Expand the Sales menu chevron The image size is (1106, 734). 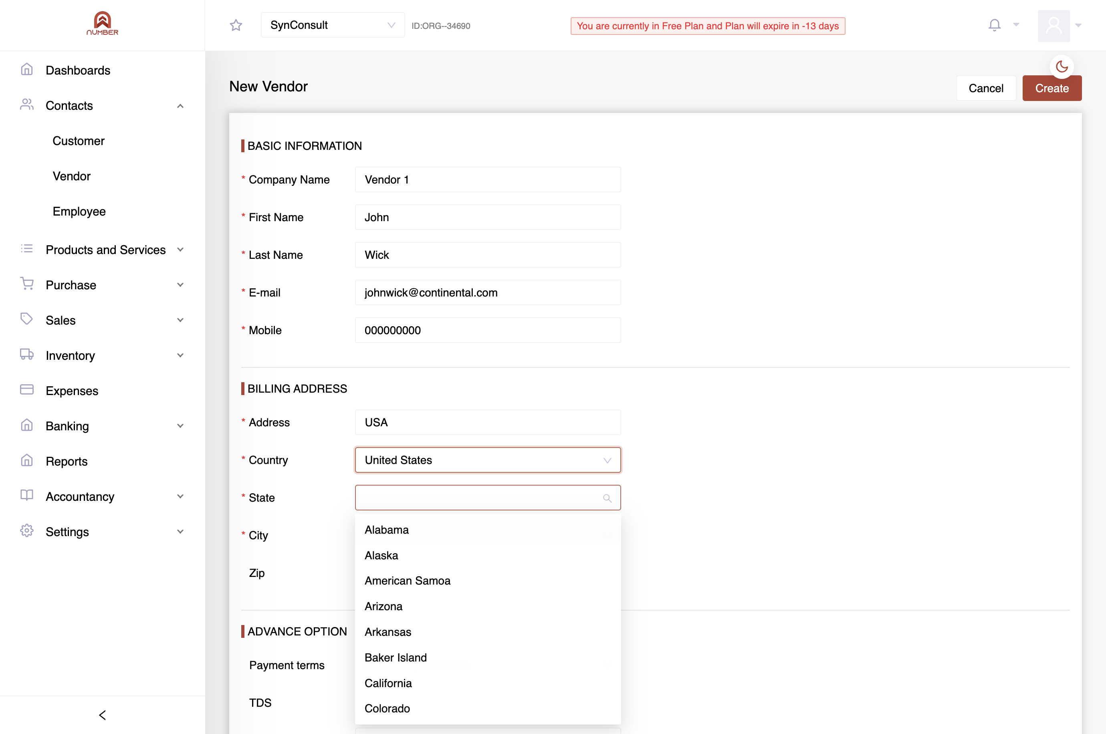(180, 320)
